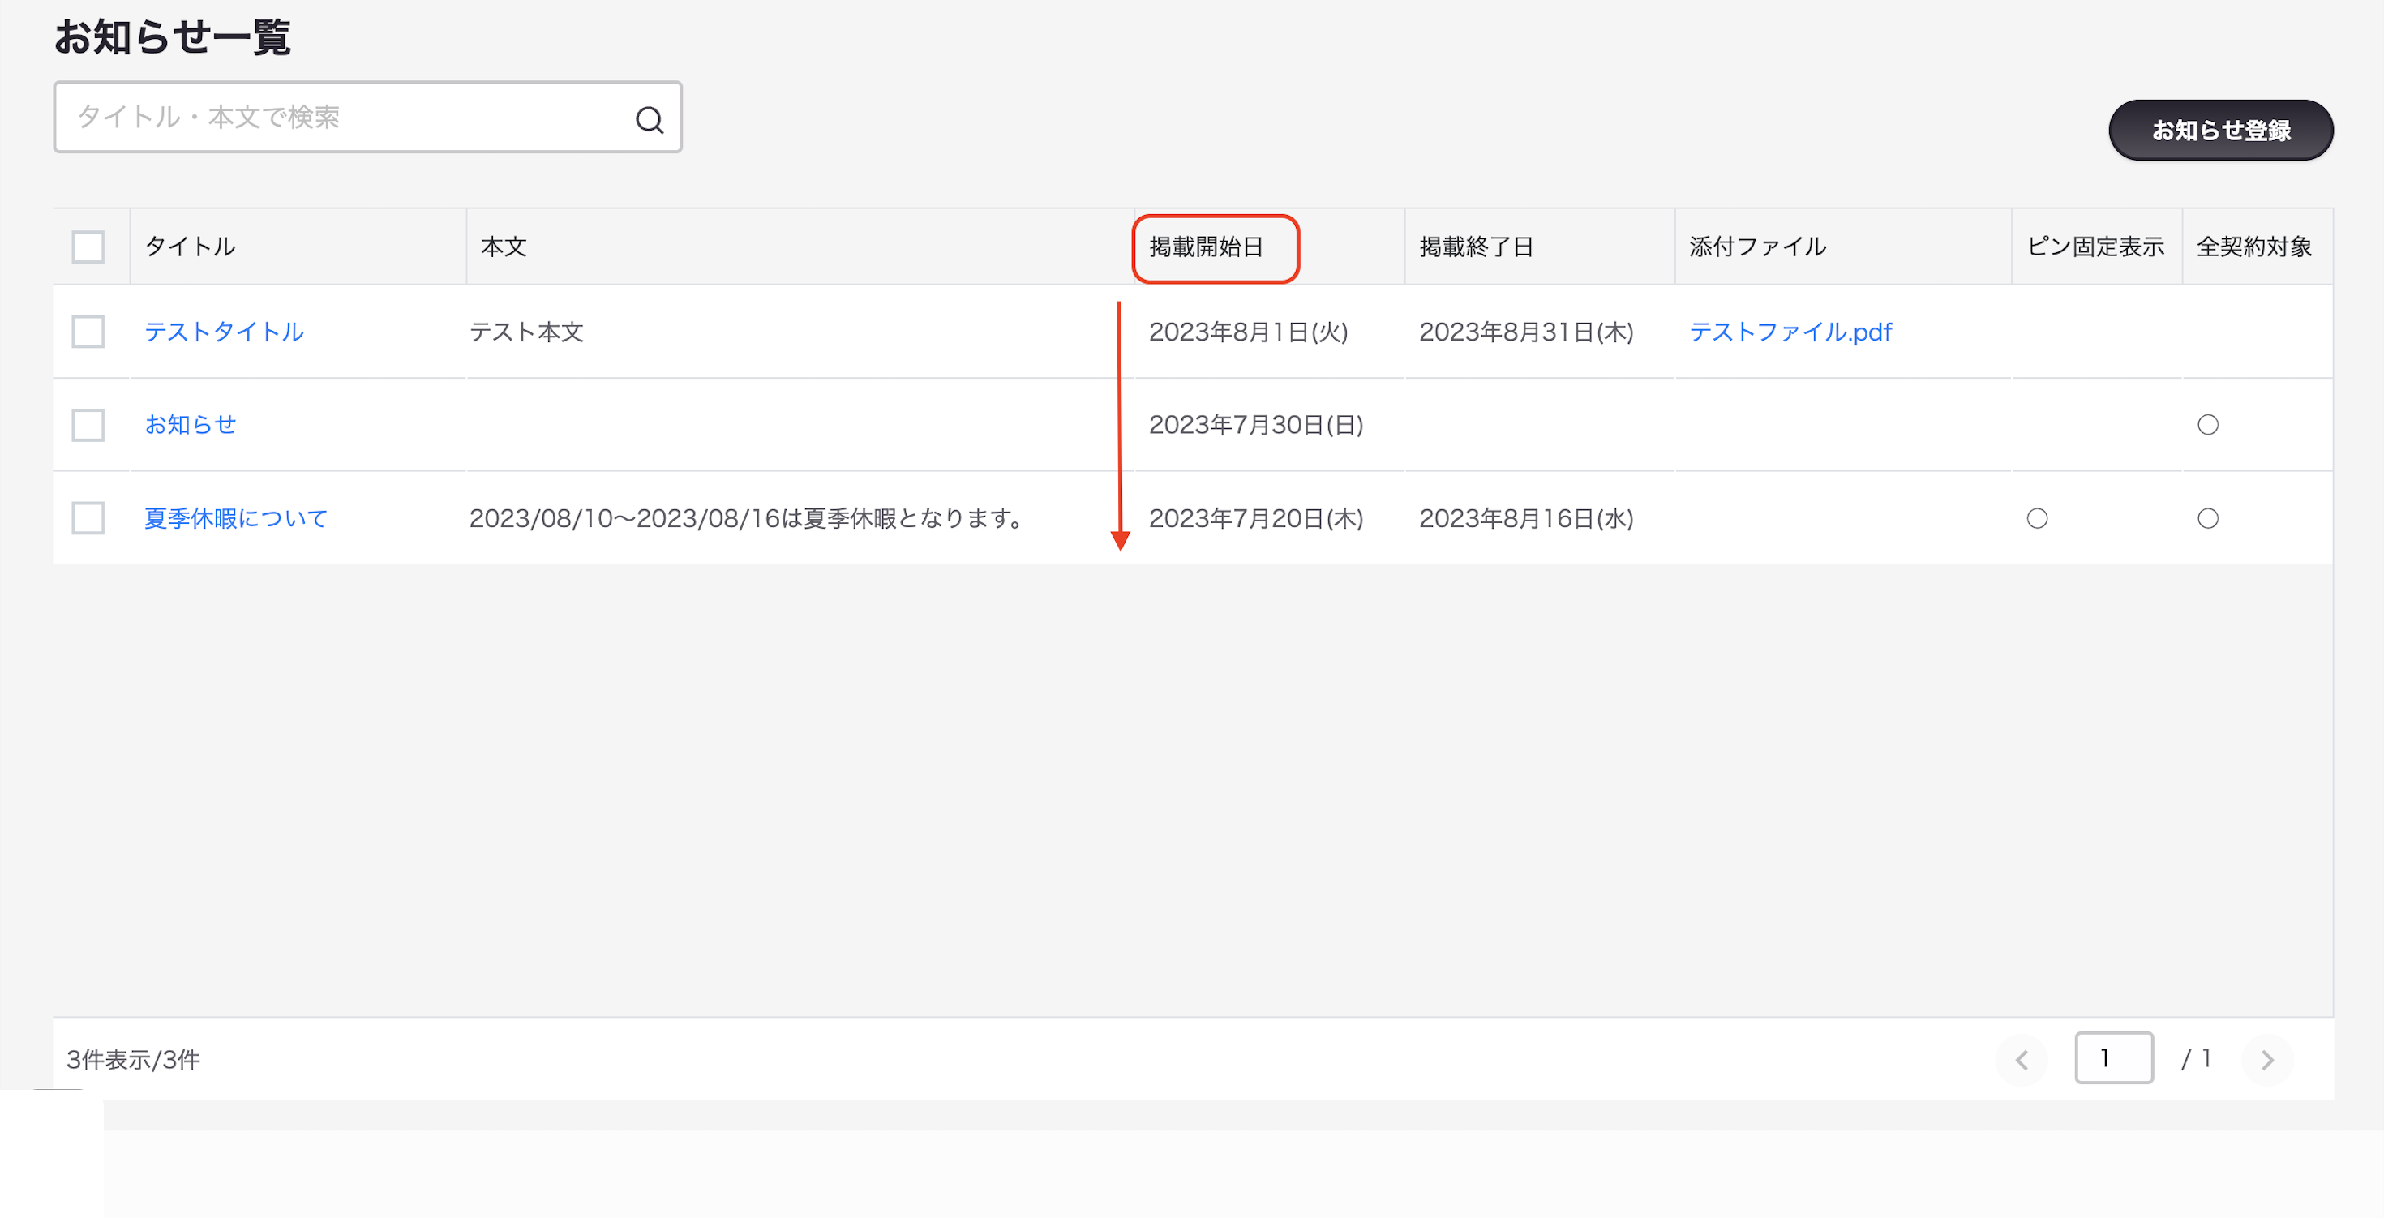Open the お知らせ announcement link

point(191,425)
